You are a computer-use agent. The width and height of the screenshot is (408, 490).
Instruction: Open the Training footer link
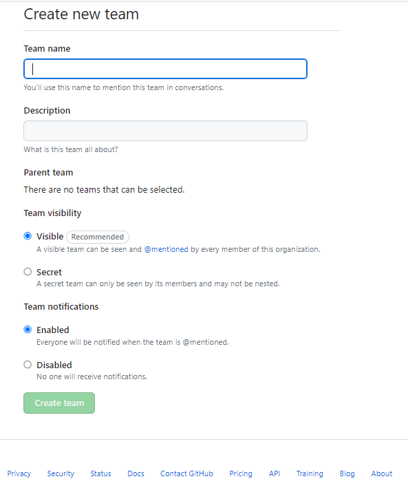click(310, 473)
